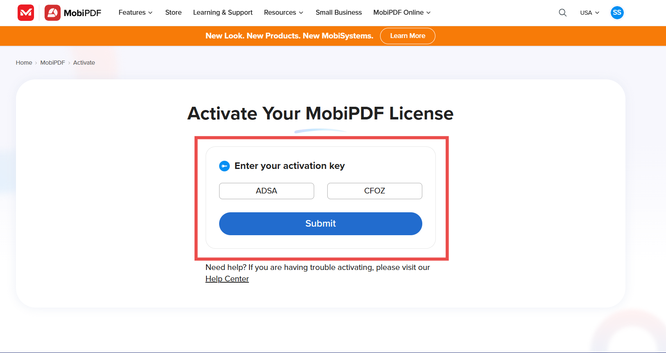
Task: Open the USA region selector
Action: (589, 13)
